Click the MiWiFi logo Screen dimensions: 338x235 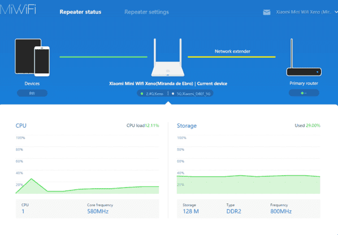18,10
